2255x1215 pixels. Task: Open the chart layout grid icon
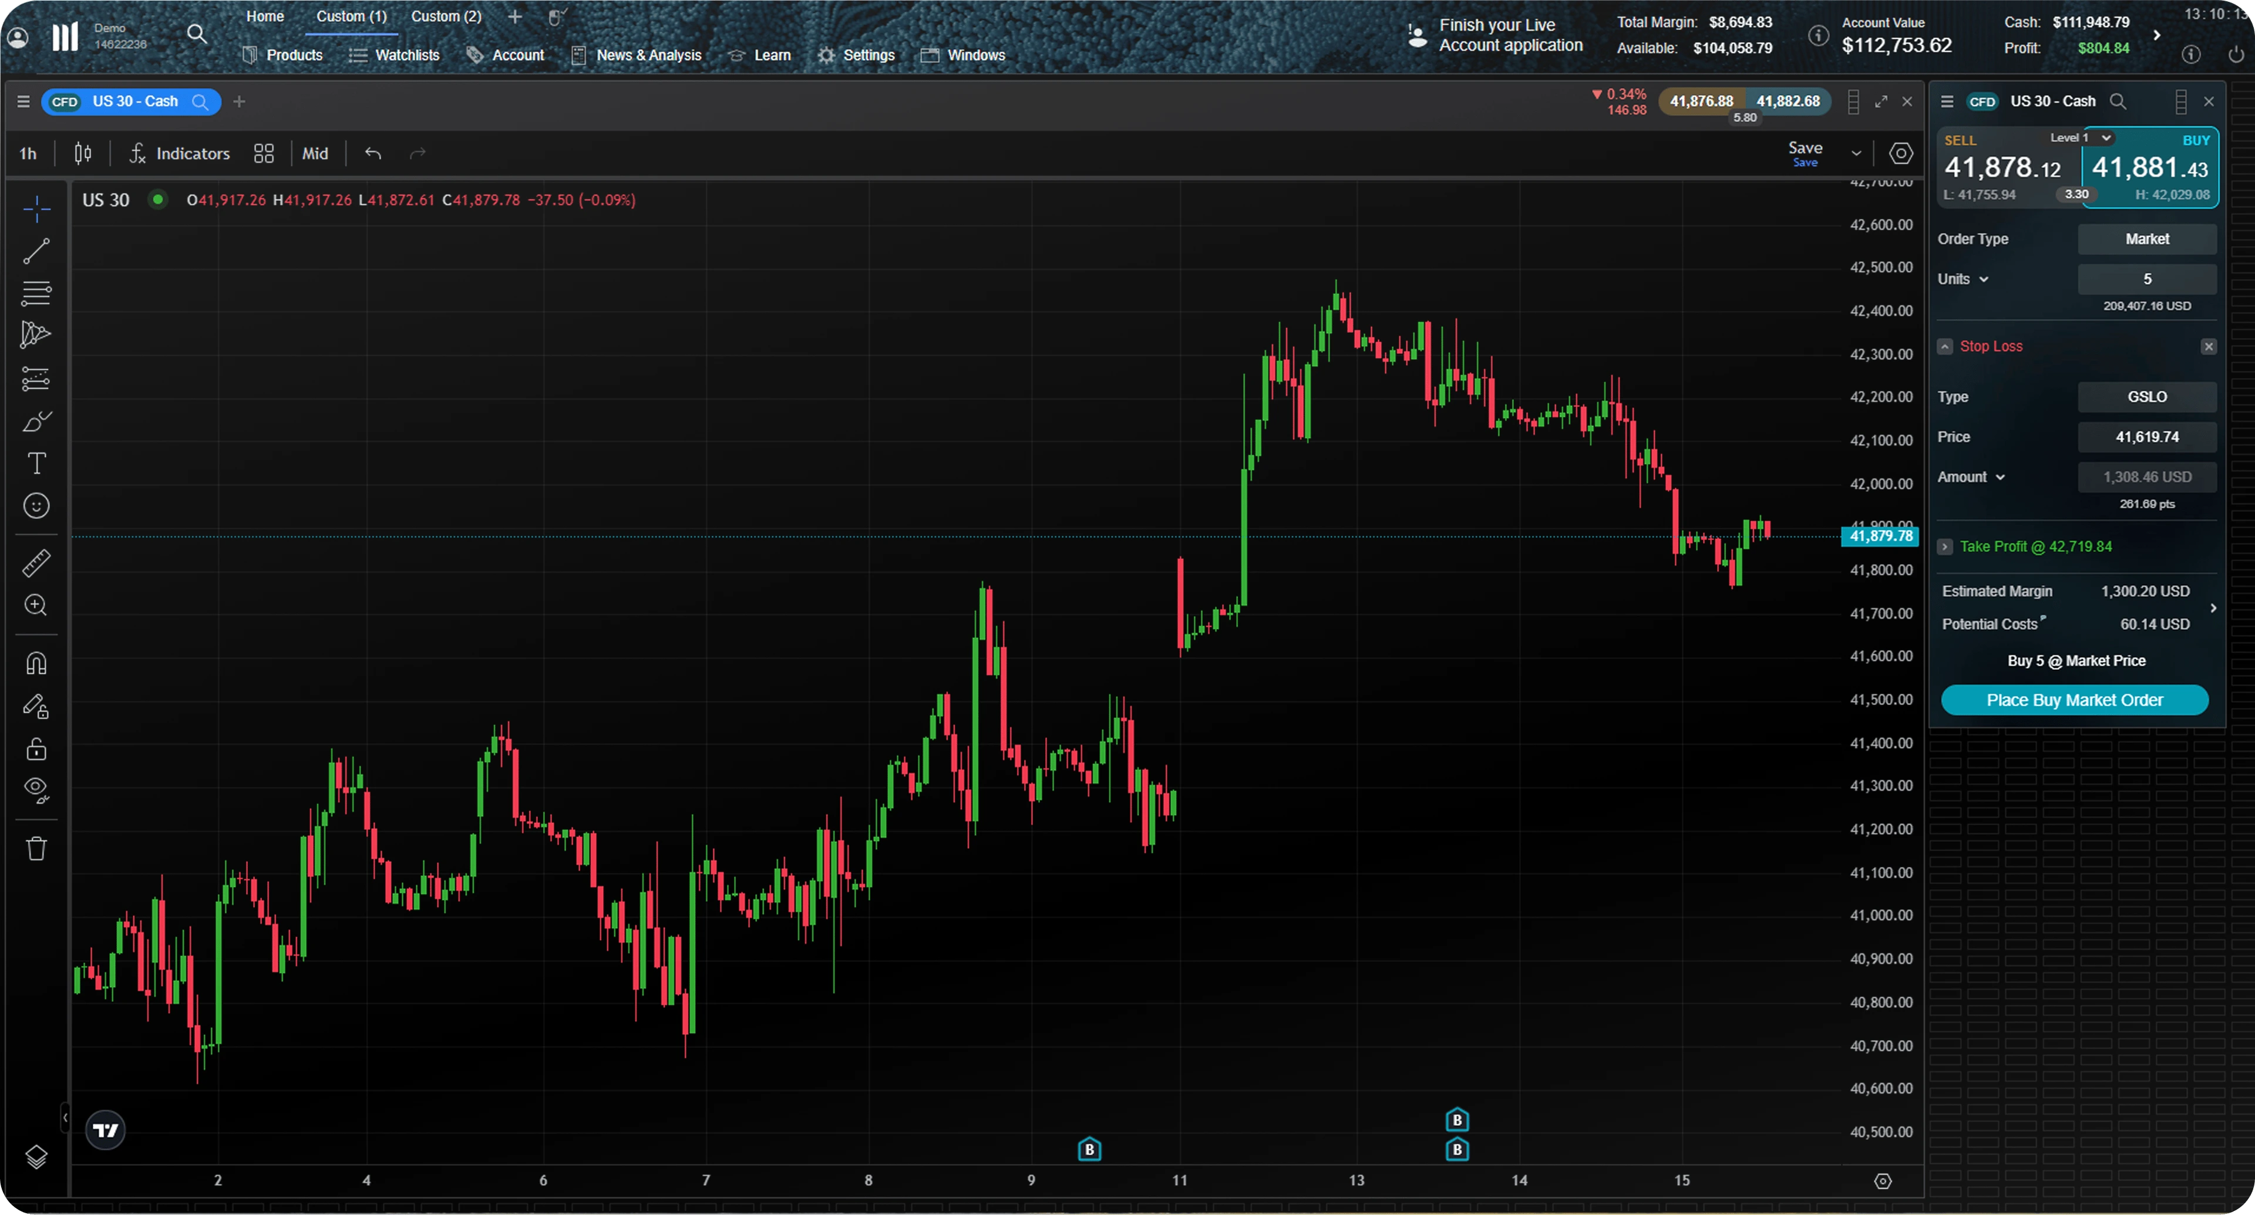264,154
